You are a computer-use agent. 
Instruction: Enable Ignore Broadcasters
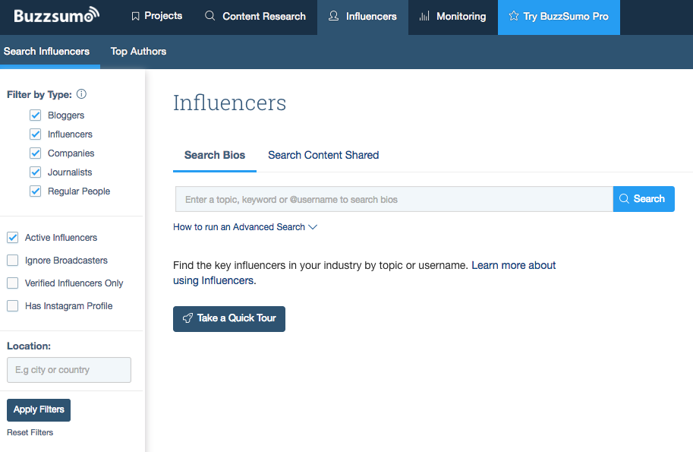click(x=13, y=261)
